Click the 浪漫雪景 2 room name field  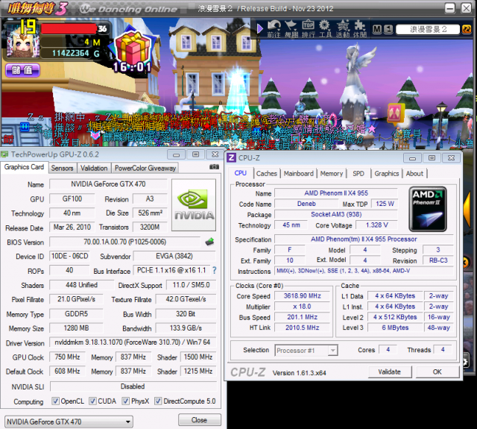pos(428,29)
